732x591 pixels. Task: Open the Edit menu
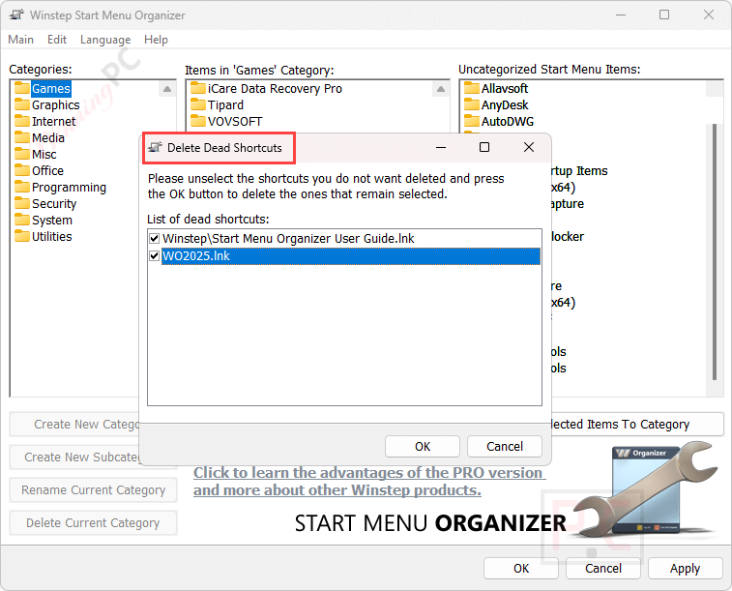click(x=57, y=40)
